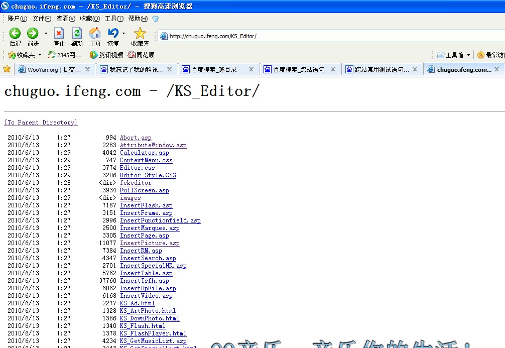Close the 跨站常用测试语句 tab
The height and width of the screenshot is (348, 505).
415,69
